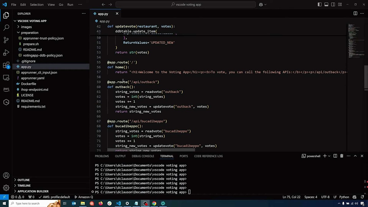Switch to the PROBLEMS tab
Viewport: 368px width, 207px height.
coord(102,156)
